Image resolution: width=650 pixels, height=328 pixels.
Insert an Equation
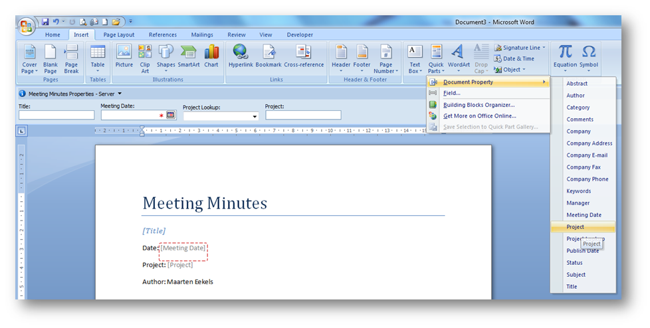pos(565,59)
